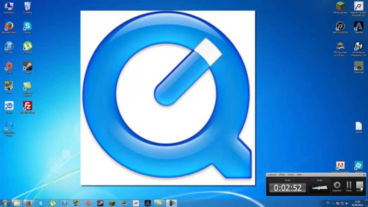The image size is (368, 207).
Task: Launch Titanfall from the desktop
Action: 359,28
